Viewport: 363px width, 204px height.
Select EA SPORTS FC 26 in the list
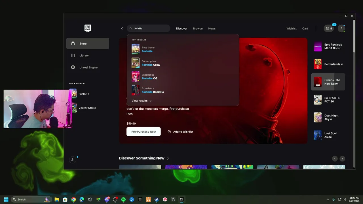328,100
